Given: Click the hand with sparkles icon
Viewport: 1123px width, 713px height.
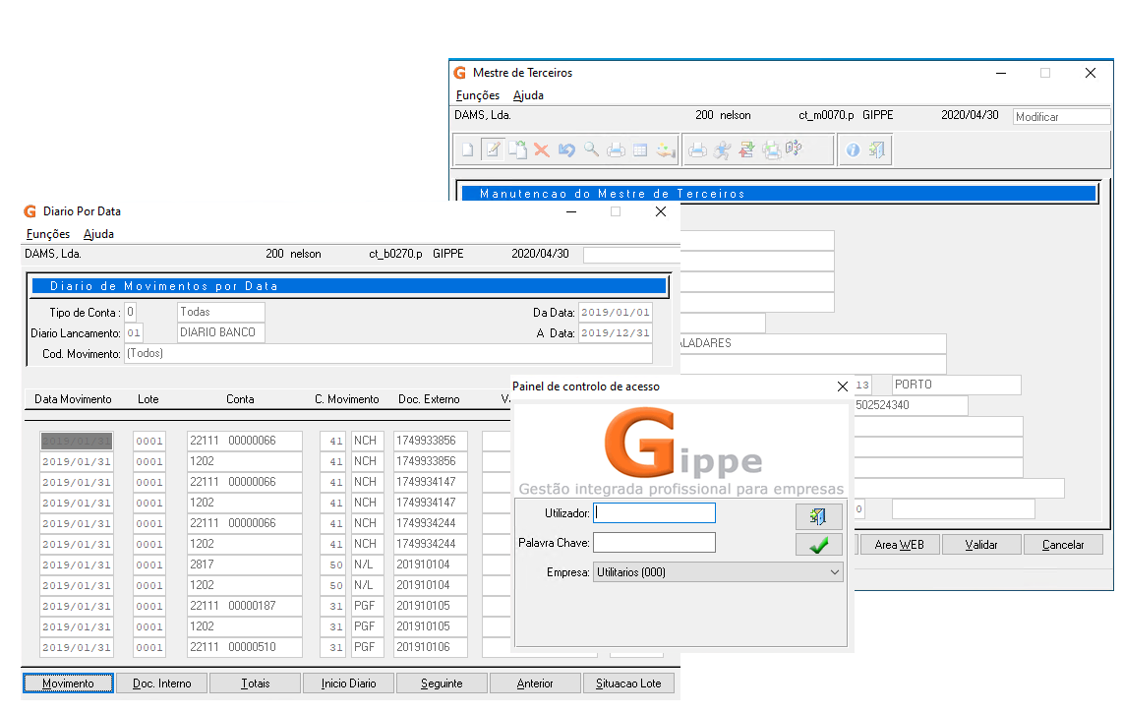Looking at the screenshot, I should coord(666,149).
